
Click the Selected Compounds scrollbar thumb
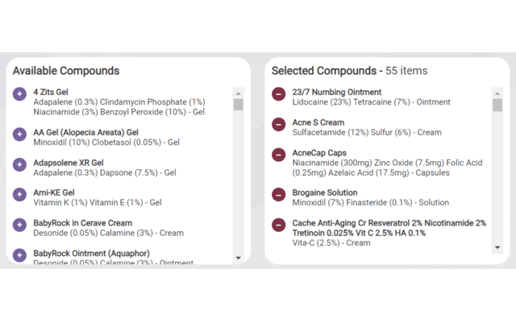497,104
